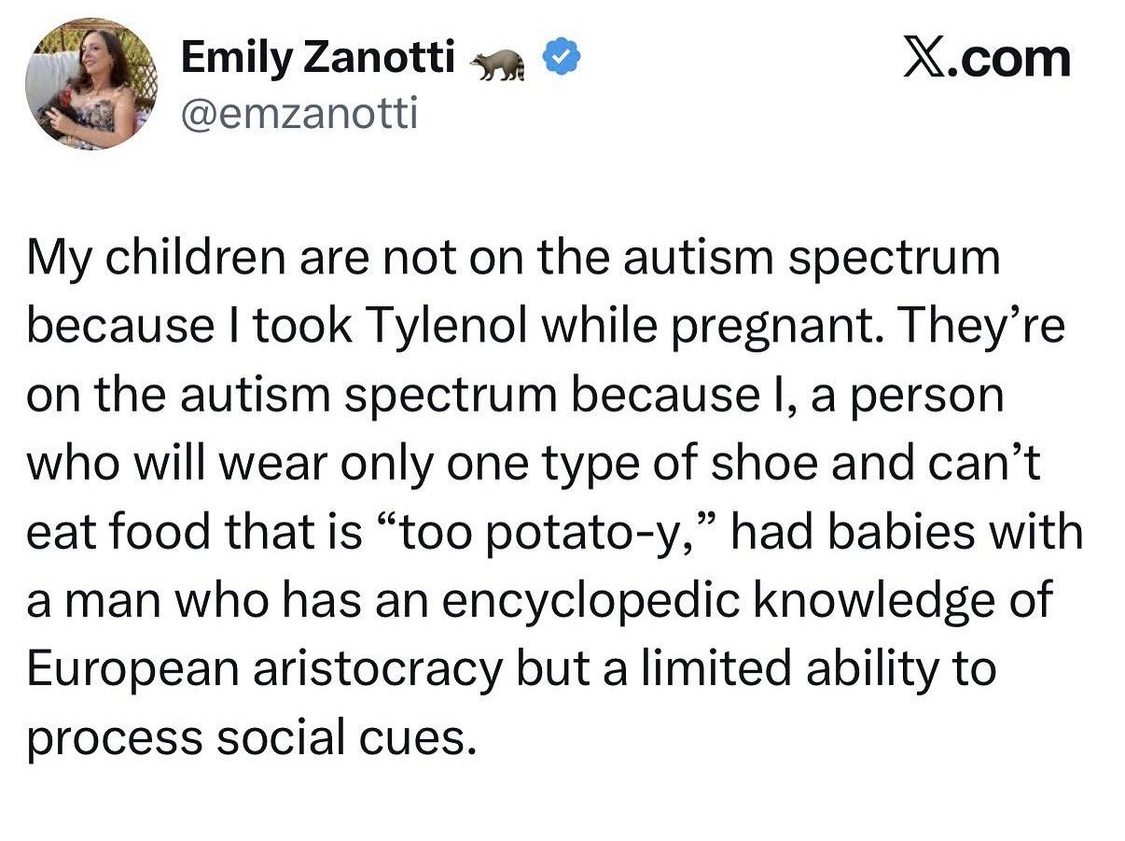Click the raccoon emoji beside the name

pos(498,63)
